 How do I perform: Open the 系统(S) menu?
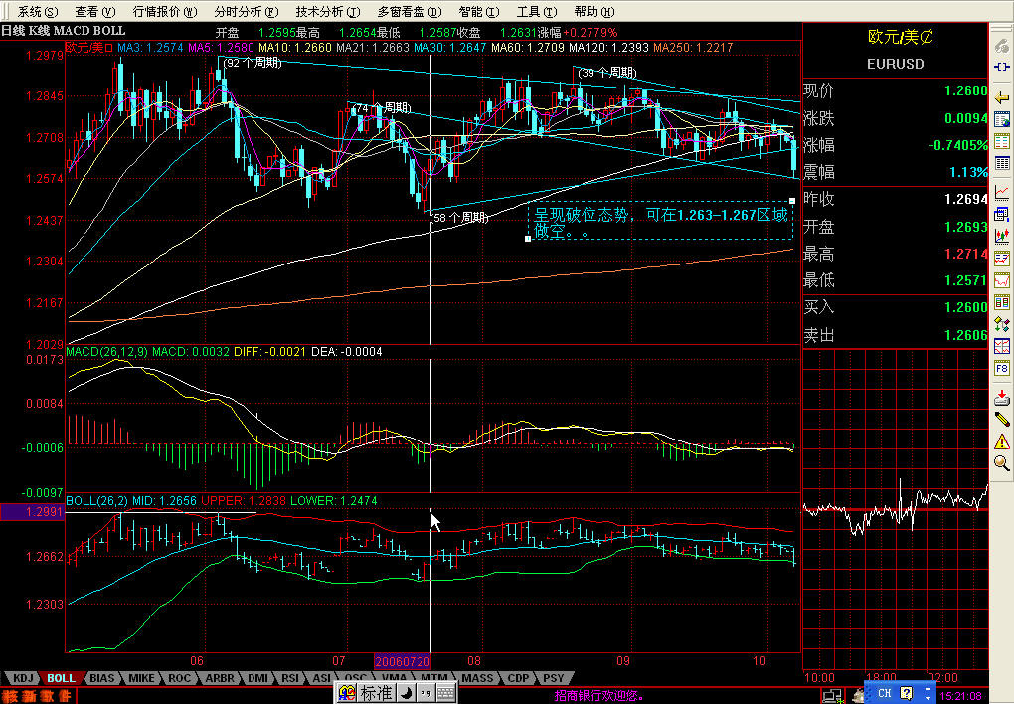coord(38,12)
